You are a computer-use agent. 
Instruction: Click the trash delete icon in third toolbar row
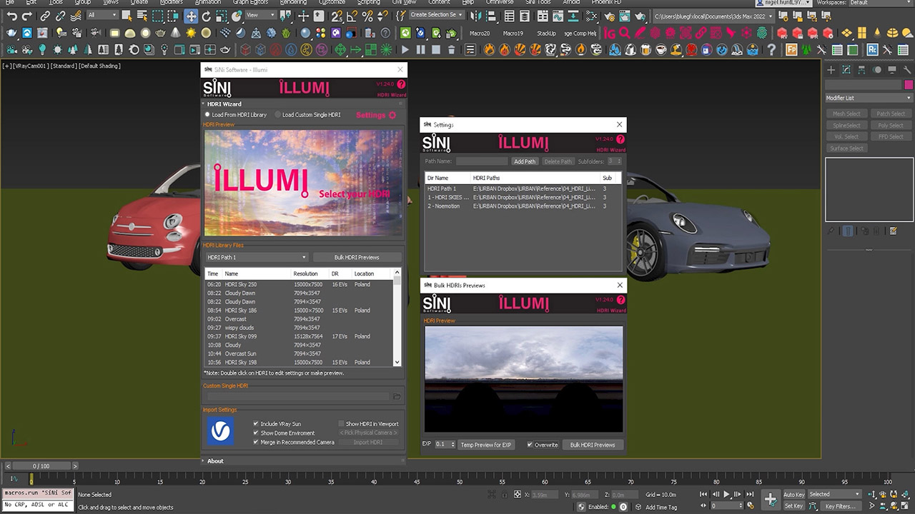pyautogui.click(x=452, y=50)
